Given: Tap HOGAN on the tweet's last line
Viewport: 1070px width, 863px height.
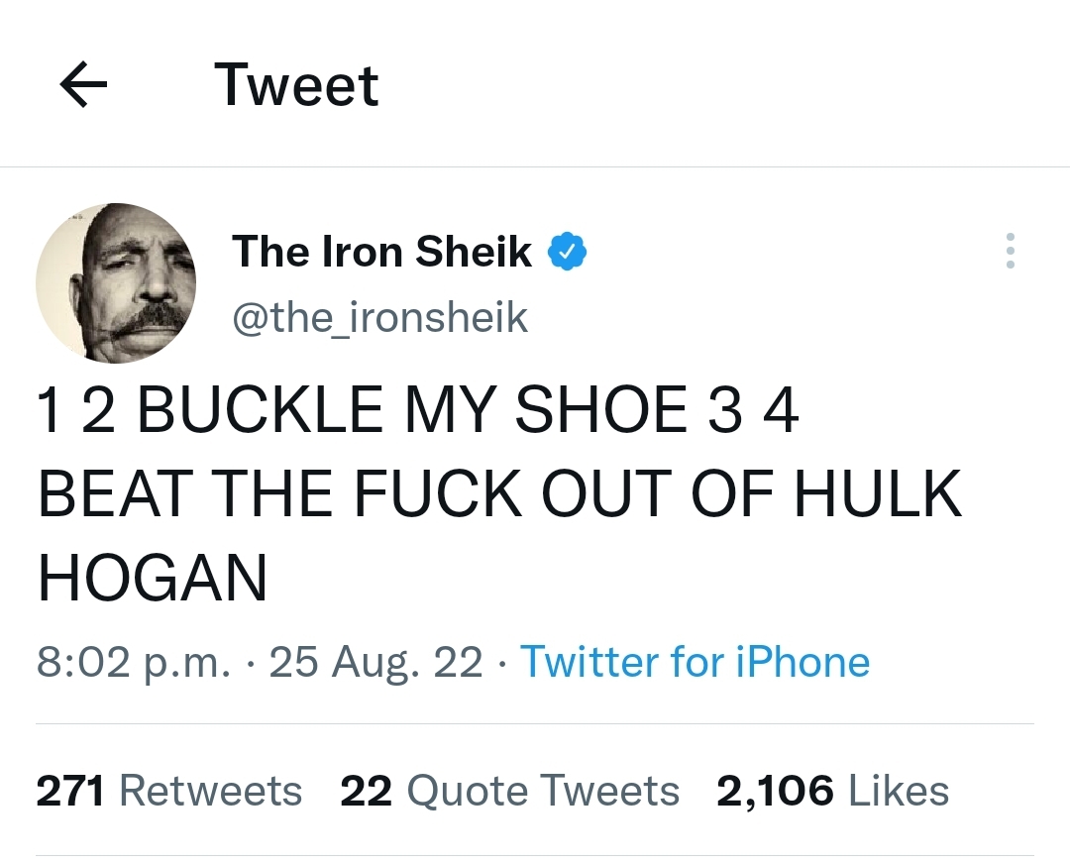Looking at the screenshot, I should [x=153, y=578].
